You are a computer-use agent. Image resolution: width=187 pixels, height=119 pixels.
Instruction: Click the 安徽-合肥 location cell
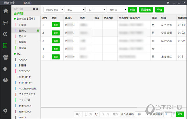point(166,33)
